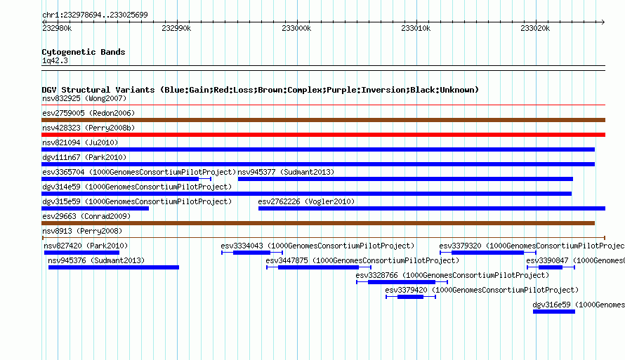
Task: Select nsv8913 (Perry2008) label
Action: 82,231
